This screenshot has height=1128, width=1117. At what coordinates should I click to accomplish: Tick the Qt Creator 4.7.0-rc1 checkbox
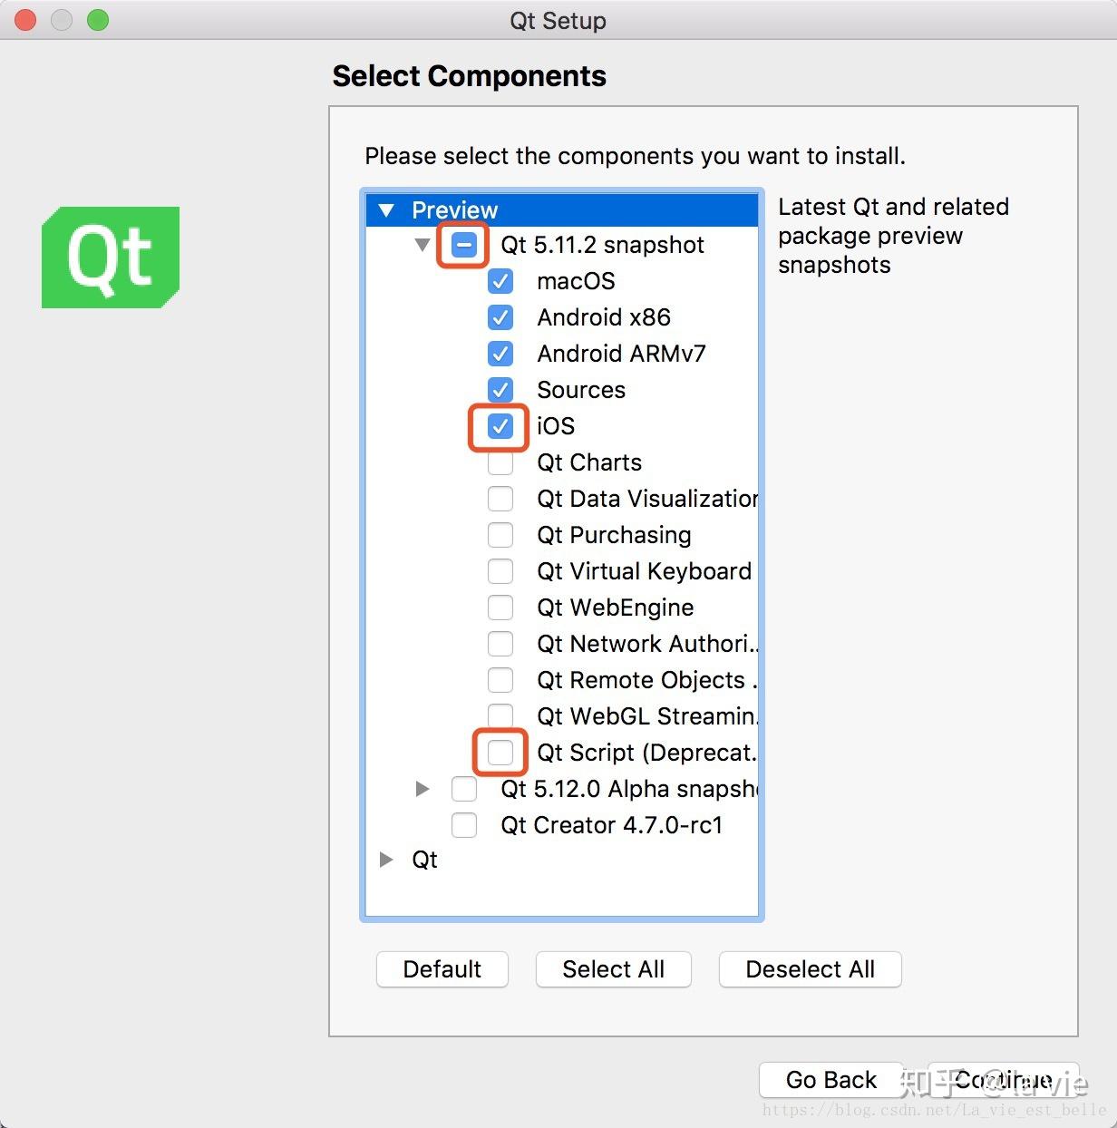tap(464, 825)
